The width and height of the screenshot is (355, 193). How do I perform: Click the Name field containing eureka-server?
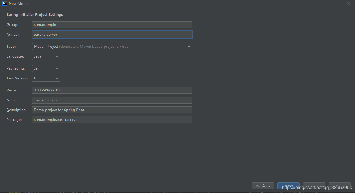click(112, 100)
